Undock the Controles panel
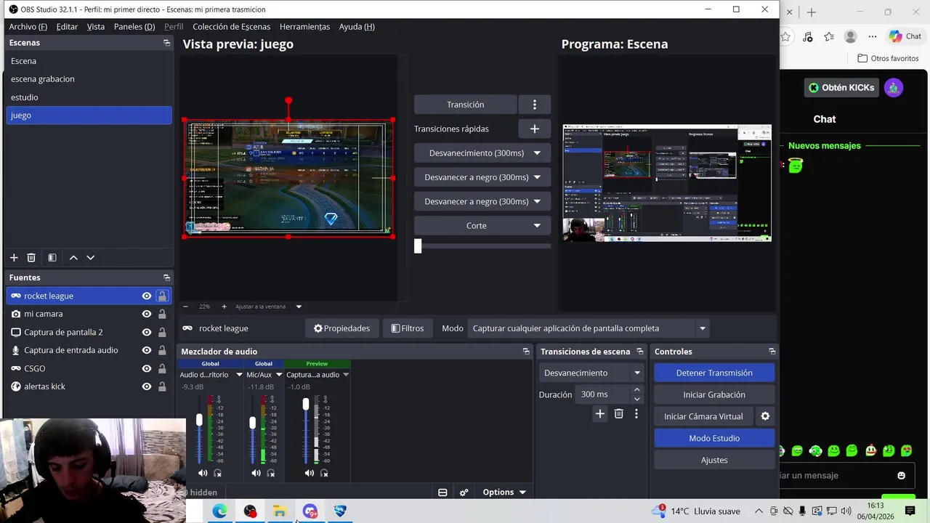The height and width of the screenshot is (523, 930). click(772, 352)
